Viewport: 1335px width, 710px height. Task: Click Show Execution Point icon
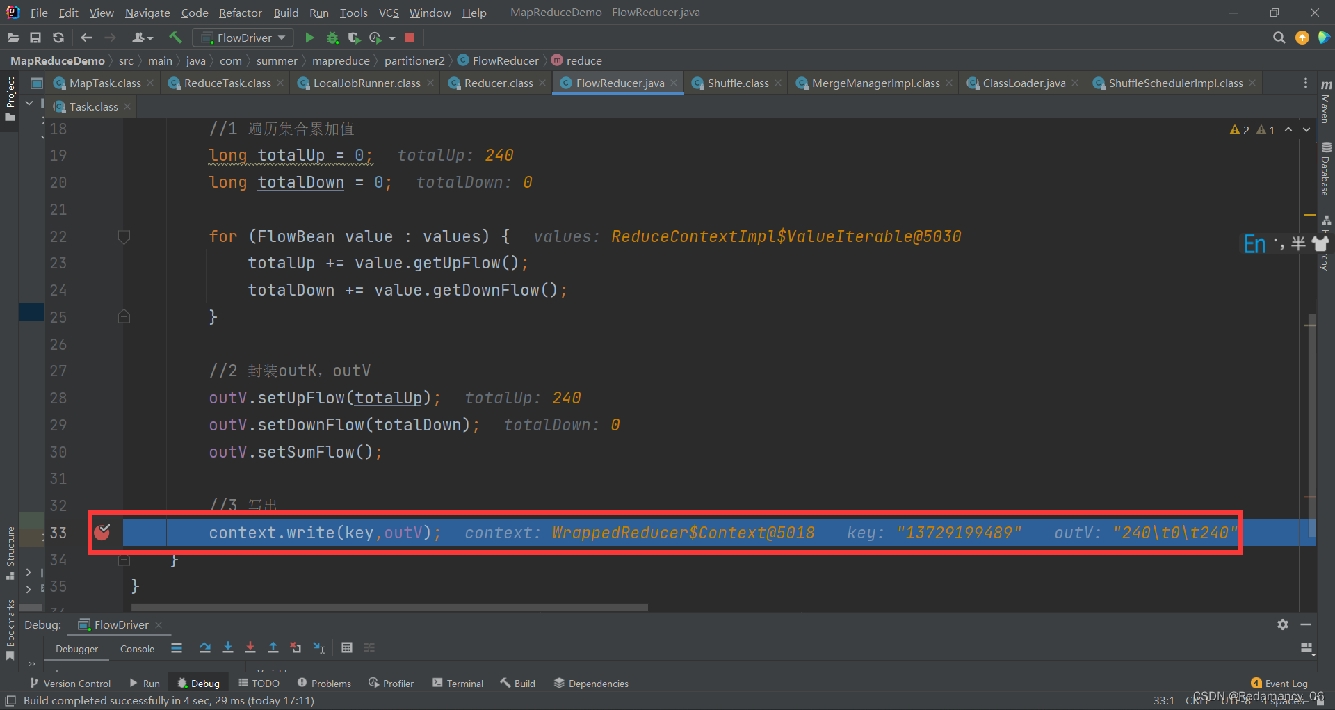pyautogui.click(x=177, y=647)
